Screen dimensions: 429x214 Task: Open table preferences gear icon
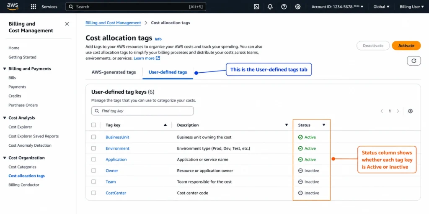[x=410, y=111]
